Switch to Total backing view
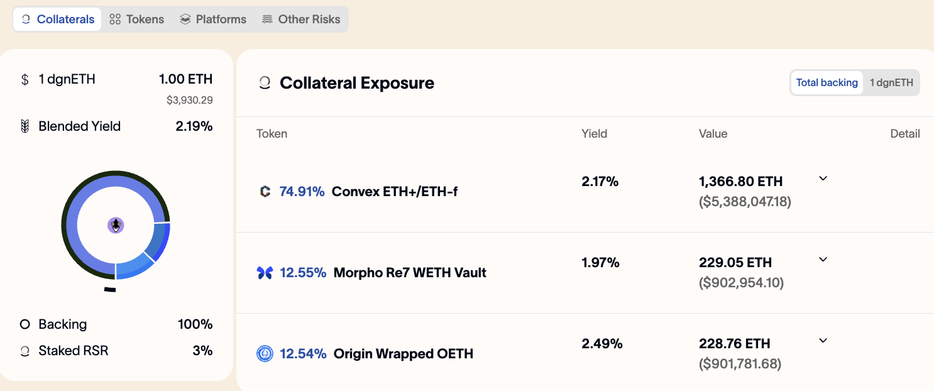Screen dimensions: 934x391 (x=827, y=82)
